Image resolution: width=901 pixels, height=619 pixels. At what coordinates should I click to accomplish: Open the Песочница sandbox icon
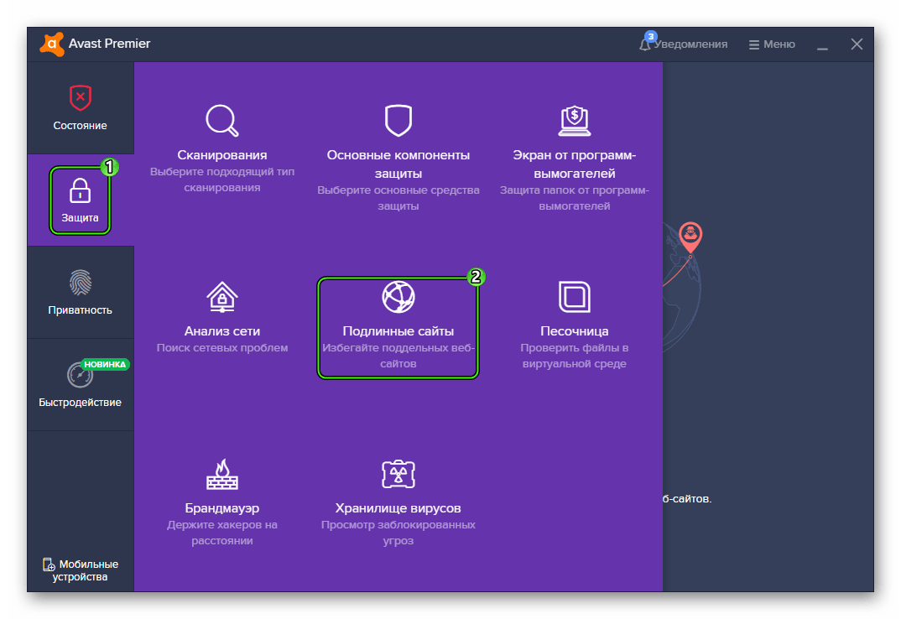pyautogui.click(x=575, y=297)
